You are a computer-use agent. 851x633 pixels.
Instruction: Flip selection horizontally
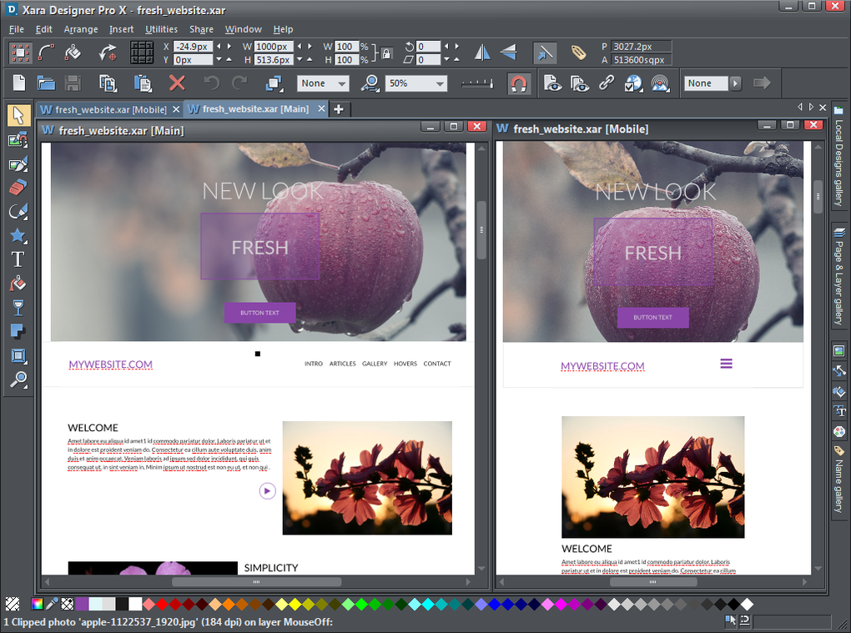tap(482, 53)
